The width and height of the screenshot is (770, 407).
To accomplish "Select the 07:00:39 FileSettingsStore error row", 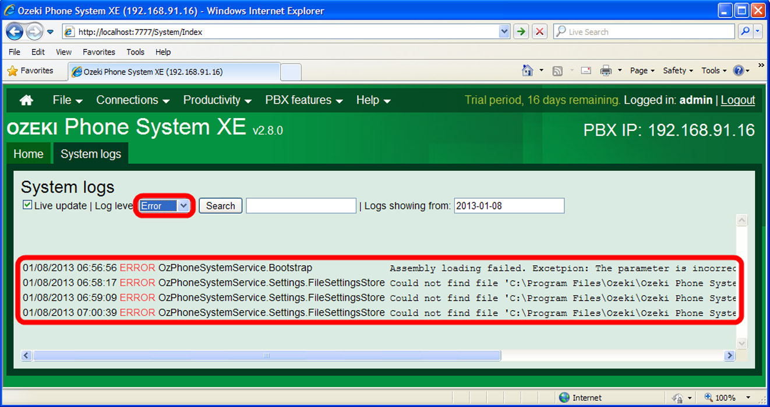I will (379, 313).
